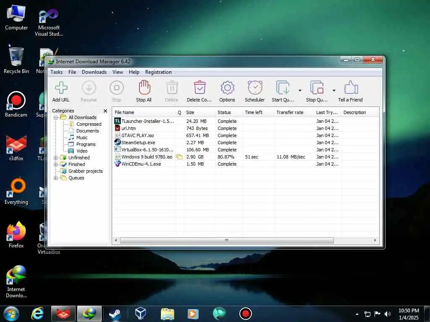Close the Categories panel with the X
The height and width of the screenshot is (322, 430).
point(105,111)
